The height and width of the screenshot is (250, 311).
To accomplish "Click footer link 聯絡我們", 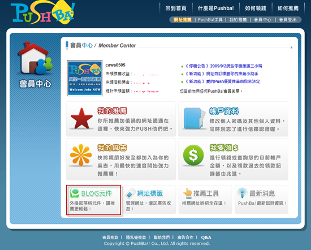I will (162, 238).
